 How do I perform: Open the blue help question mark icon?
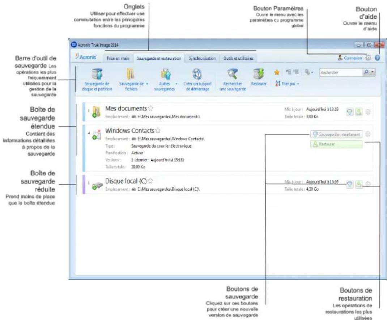tap(377, 58)
